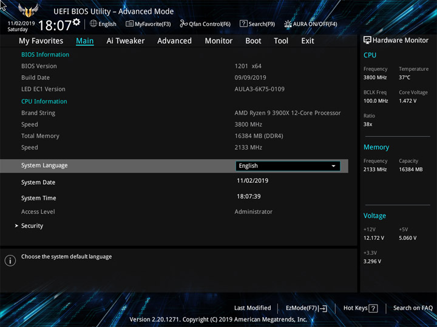Click BCLK Freq value 100.0 MHz
The width and height of the screenshot is (437, 327).
[376, 101]
